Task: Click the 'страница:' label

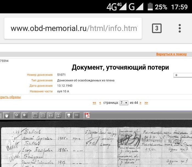Action: click(x=111, y=103)
